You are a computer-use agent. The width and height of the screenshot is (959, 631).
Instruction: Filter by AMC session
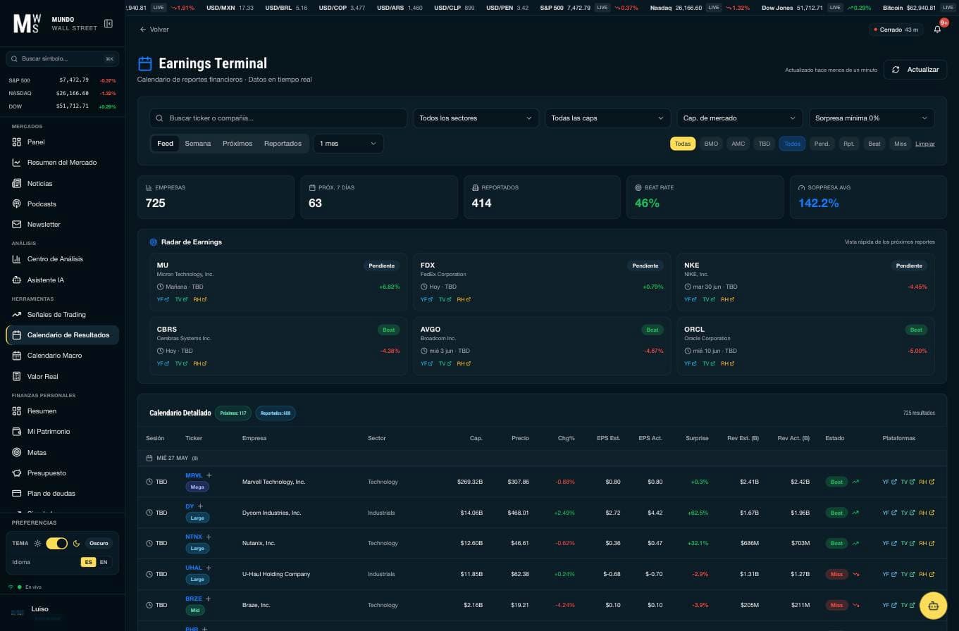[x=738, y=144]
